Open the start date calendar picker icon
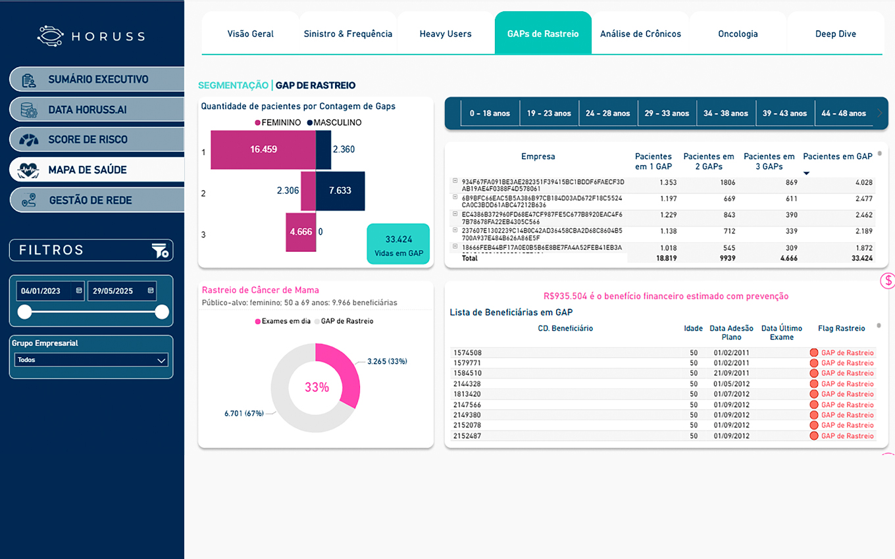 click(79, 291)
